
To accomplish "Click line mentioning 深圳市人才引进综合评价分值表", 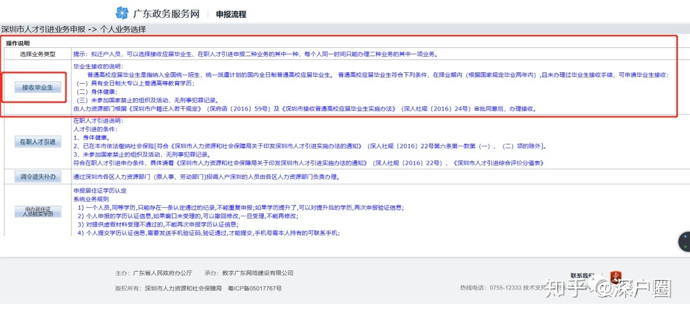I will pos(309,163).
